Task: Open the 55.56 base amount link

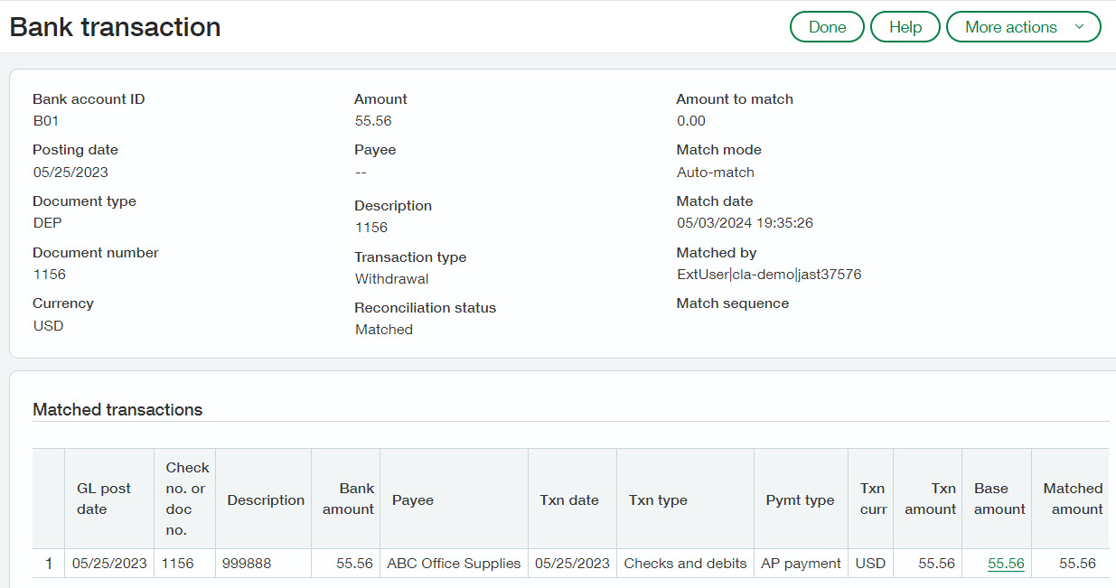Action: (1006, 564)
